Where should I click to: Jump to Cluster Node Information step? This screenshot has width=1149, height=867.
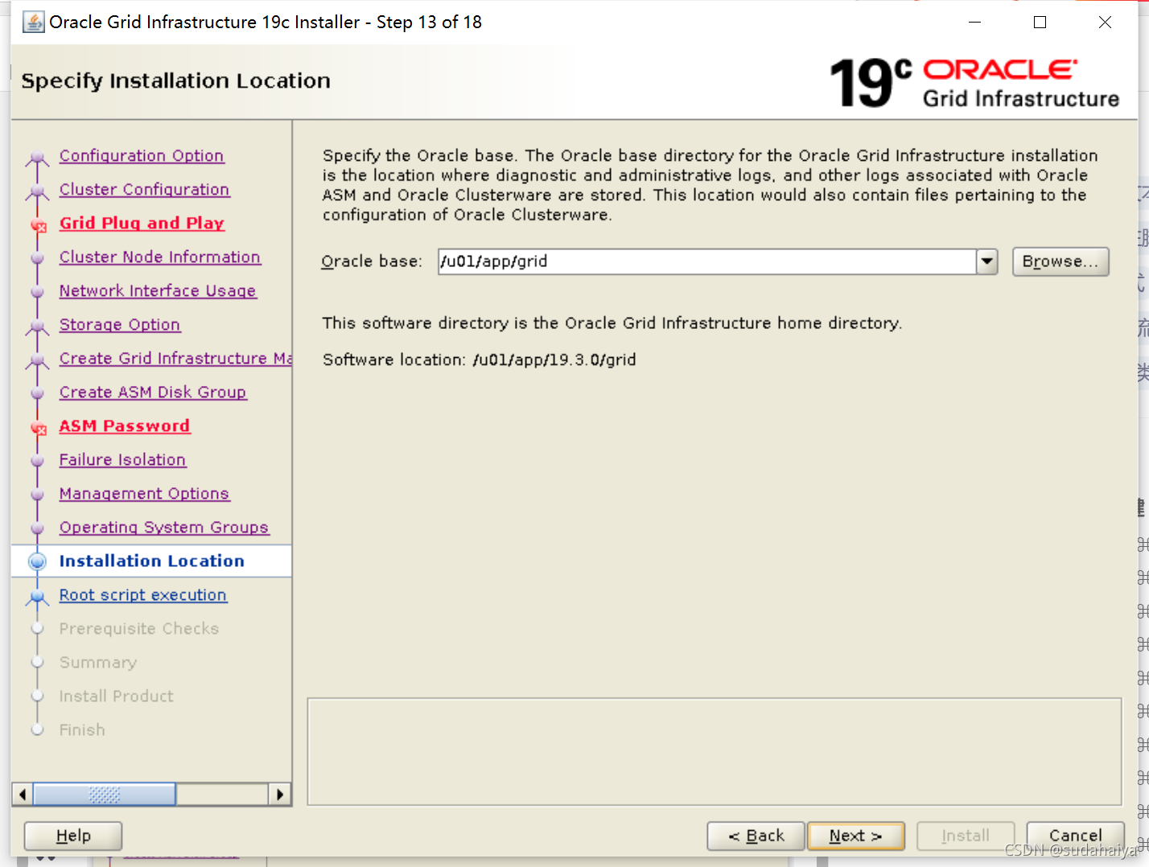coord(159,257)
